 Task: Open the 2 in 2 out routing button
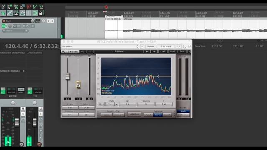(x=166, y=47)
